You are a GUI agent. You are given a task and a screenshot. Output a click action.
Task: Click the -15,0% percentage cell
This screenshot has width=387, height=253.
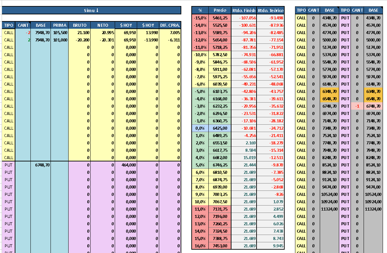tap(200, 18)
